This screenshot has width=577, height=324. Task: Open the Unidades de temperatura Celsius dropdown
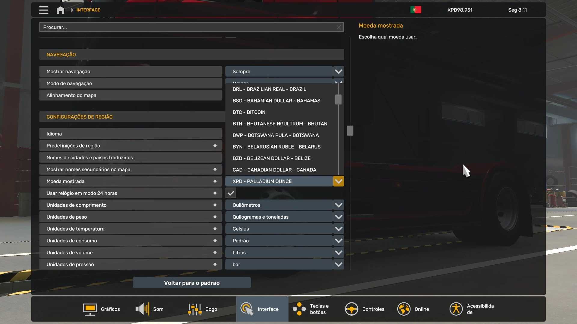pyautogui.click(x=338, y=229)
